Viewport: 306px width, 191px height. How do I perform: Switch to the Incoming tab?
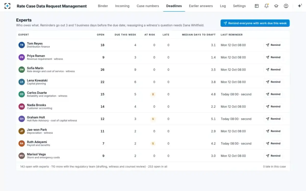pyautogui.click(x=122, y=6)
